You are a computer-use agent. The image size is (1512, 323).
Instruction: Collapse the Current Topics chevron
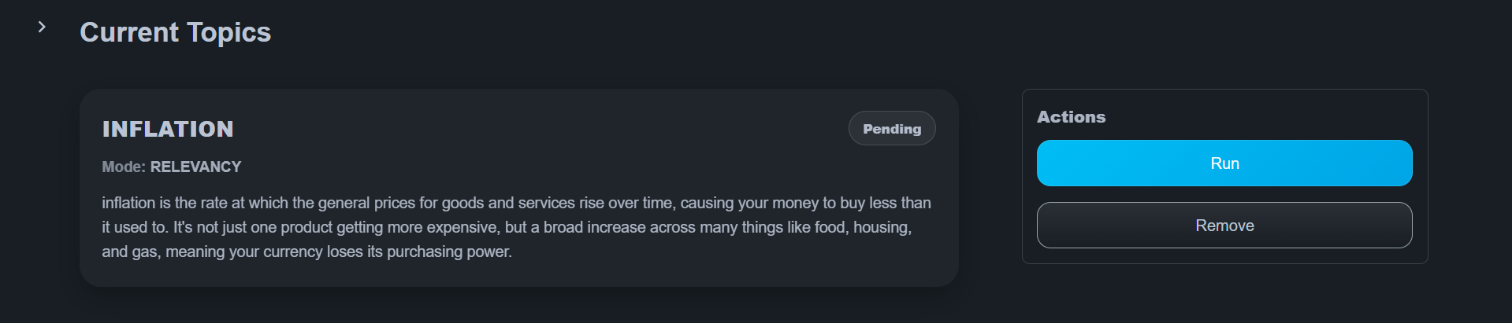pos(42,28)
